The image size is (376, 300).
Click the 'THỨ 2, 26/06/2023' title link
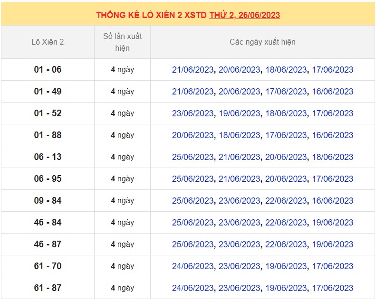(244, 15)
